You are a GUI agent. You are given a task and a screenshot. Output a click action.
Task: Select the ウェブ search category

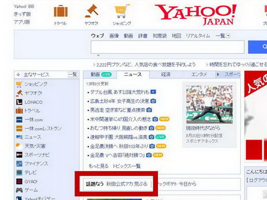click(97, 36)
